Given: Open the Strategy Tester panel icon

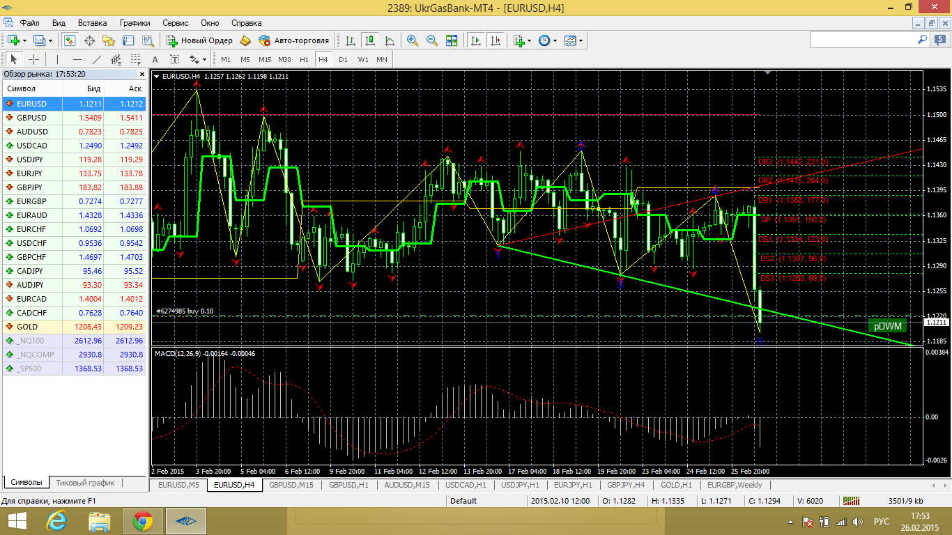Looking at the screenshot, I should pyautogui.click(x=148, y=40).
